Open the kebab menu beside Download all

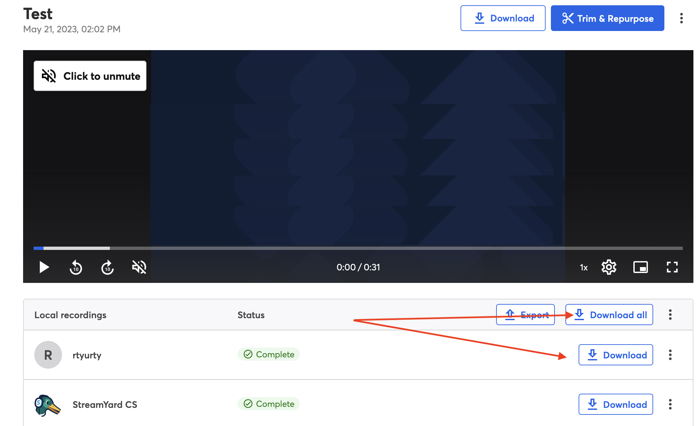(x=670, y=315)
